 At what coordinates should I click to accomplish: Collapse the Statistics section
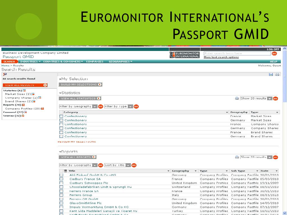(60, 93)
